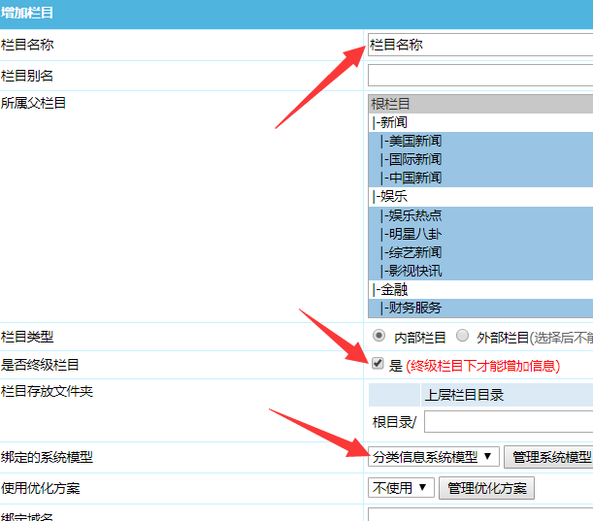Open the 不使用 optimization dropdown
The image size is (593, 521).
401,488
